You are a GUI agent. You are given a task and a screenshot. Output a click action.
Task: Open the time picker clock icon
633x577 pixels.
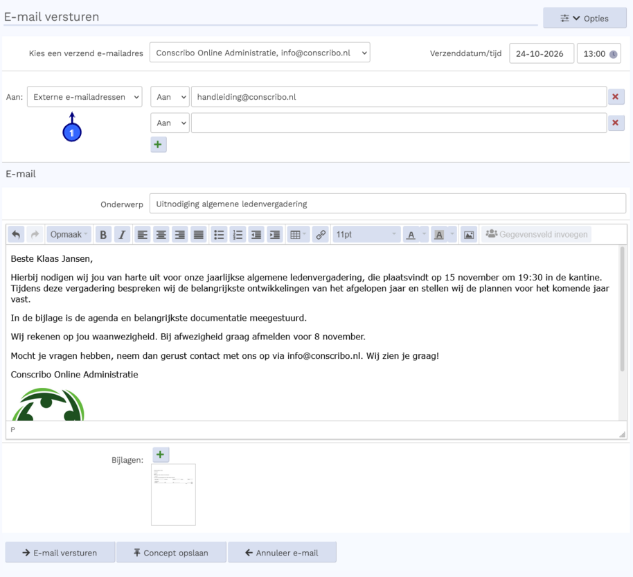click(613, 54)
